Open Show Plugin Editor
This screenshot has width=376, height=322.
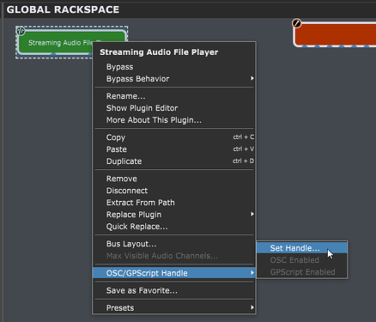click(174, 108)
